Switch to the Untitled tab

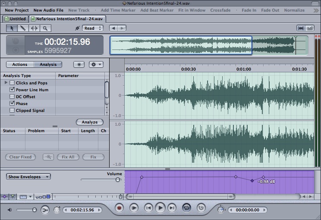16,19
